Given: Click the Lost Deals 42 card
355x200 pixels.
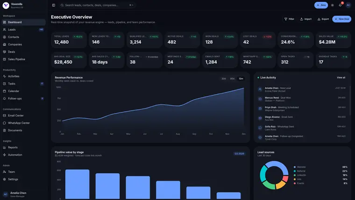Looking at the screenshot, I should tap(258, 40).
